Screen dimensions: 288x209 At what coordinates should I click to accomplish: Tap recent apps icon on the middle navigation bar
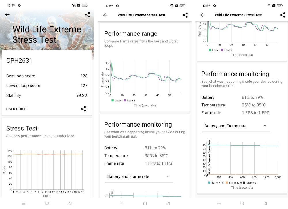[x=122, y=204]
